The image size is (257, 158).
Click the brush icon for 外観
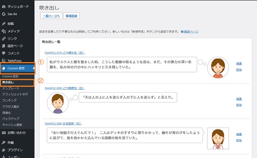pos(3,143)
